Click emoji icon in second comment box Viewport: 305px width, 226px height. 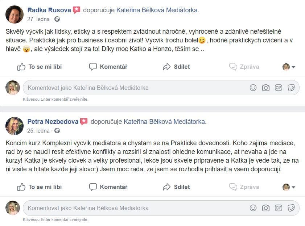point(253,208)
